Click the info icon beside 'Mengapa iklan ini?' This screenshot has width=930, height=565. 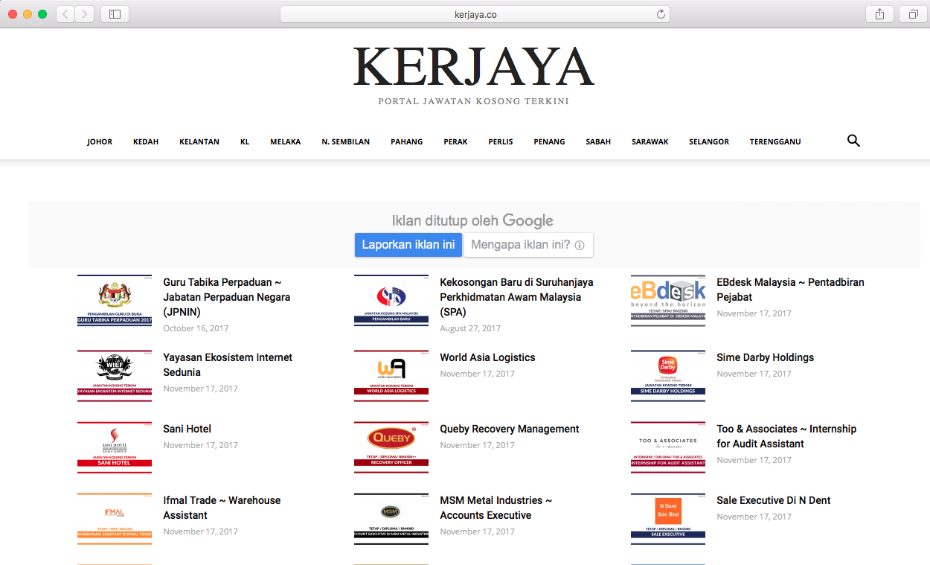coord(580,245)
